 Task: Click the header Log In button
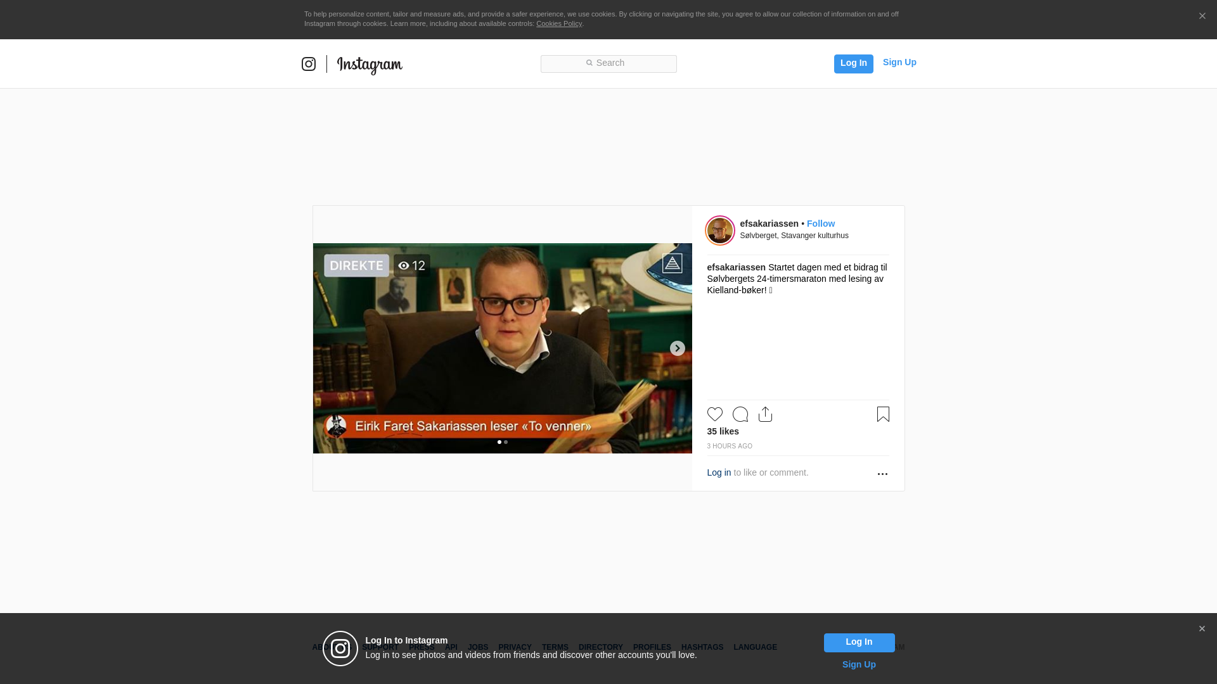click(853, 63)
